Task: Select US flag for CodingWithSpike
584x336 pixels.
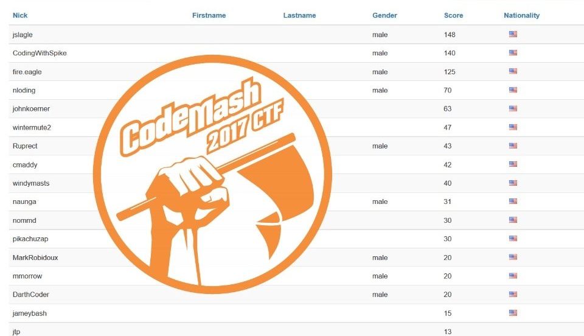Action: (x=513, y=52)
